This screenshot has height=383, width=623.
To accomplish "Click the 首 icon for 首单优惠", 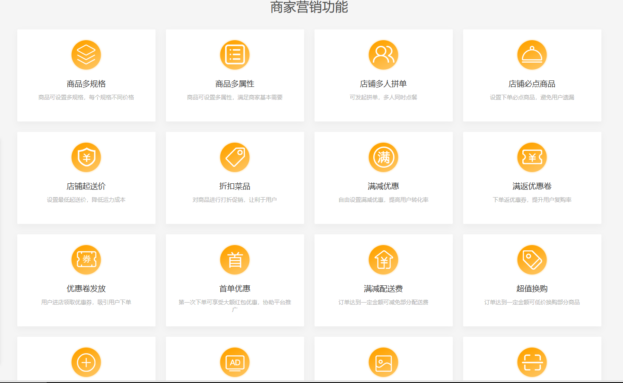I will [x=235, y=260].
